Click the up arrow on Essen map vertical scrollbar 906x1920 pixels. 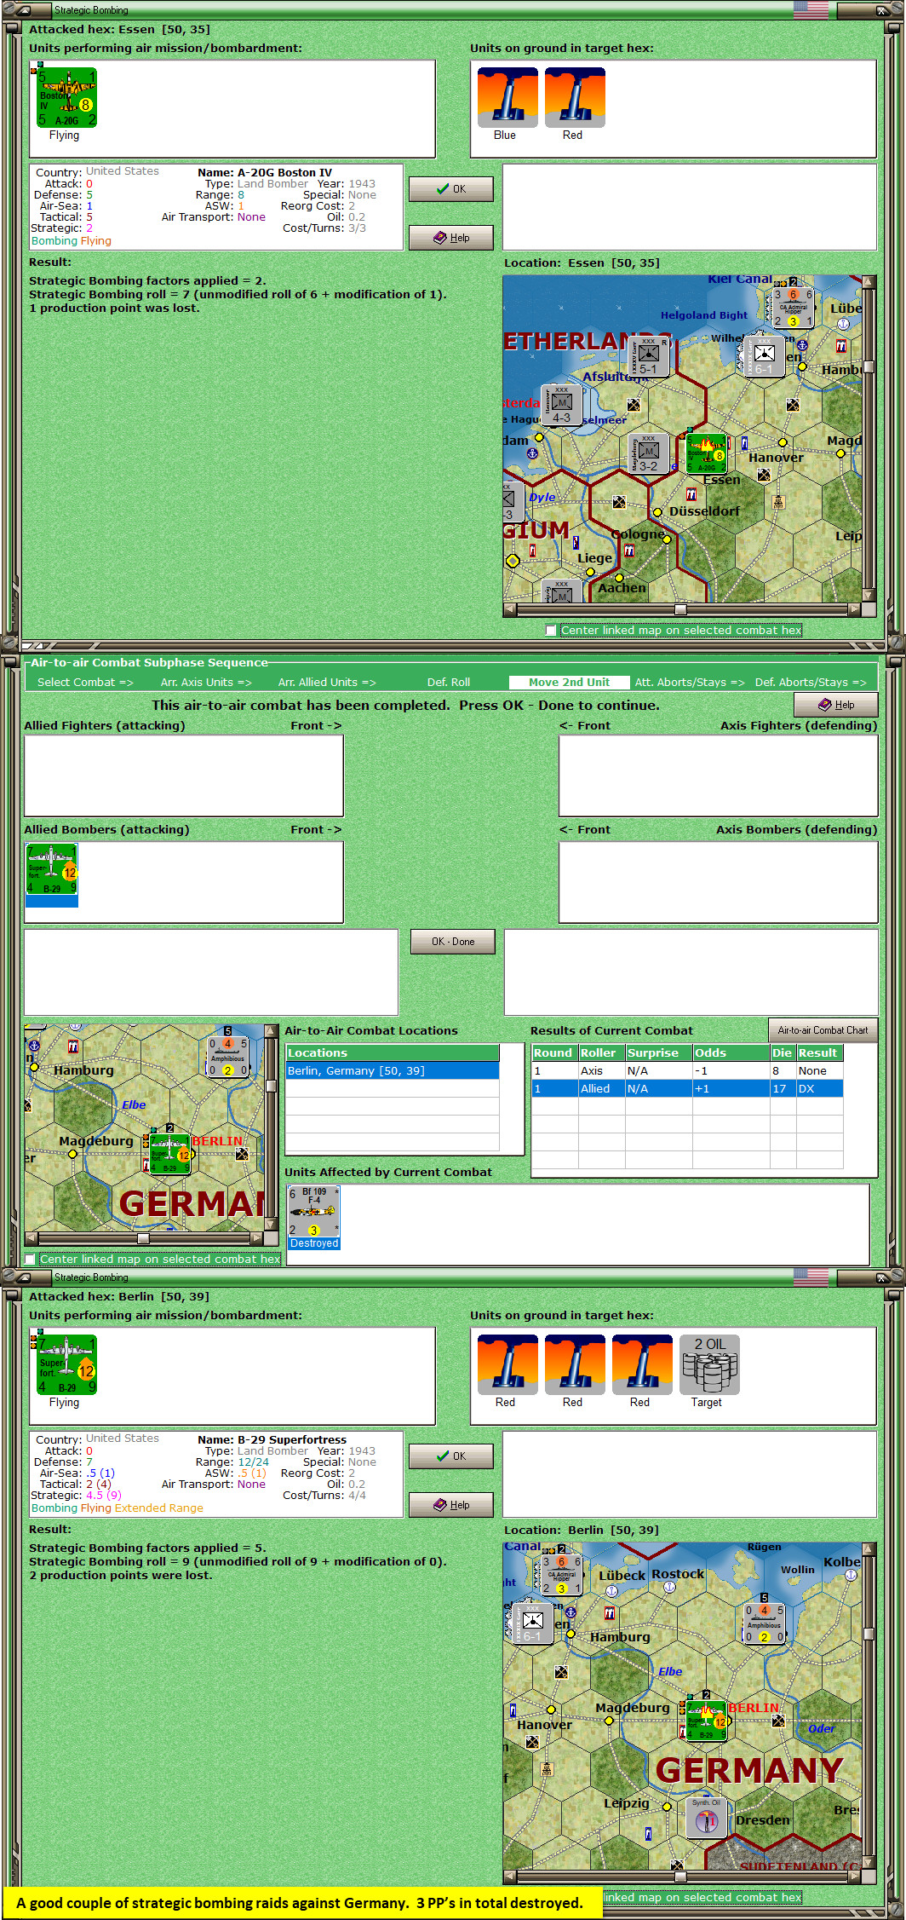tap(869, 281)
